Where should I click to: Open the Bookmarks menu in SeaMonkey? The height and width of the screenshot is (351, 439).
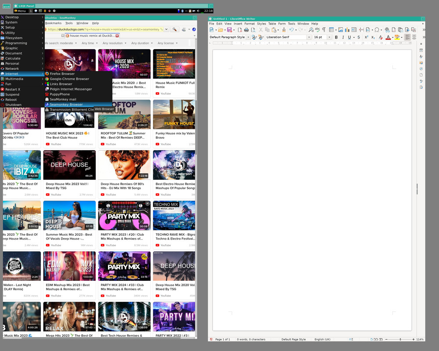point(53,23)
